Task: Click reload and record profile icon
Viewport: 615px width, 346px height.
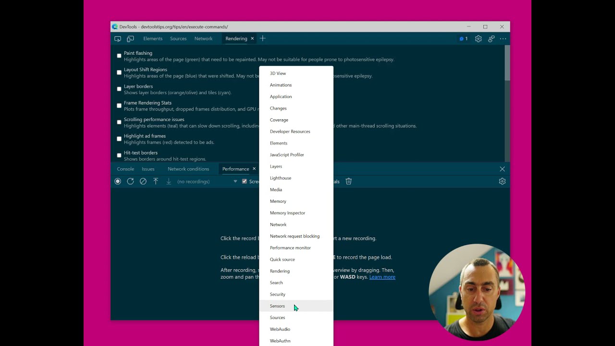Action: coord(130,181)
